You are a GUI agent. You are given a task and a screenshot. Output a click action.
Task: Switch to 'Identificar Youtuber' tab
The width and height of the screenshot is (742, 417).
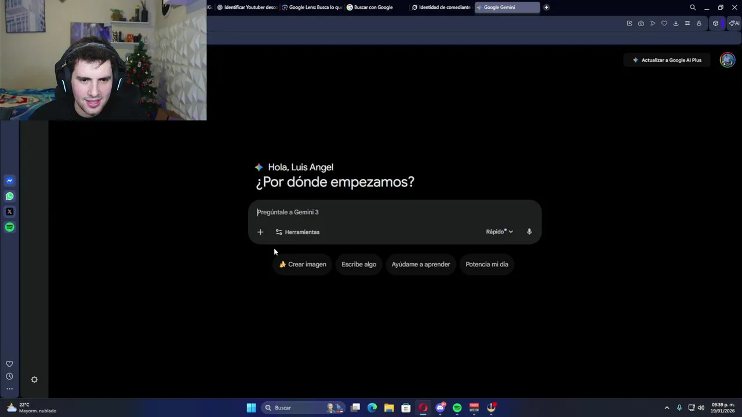click(246, 8)
